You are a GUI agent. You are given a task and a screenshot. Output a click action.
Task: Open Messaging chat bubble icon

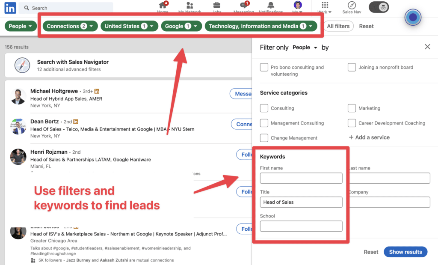click(x=244, y=5)
